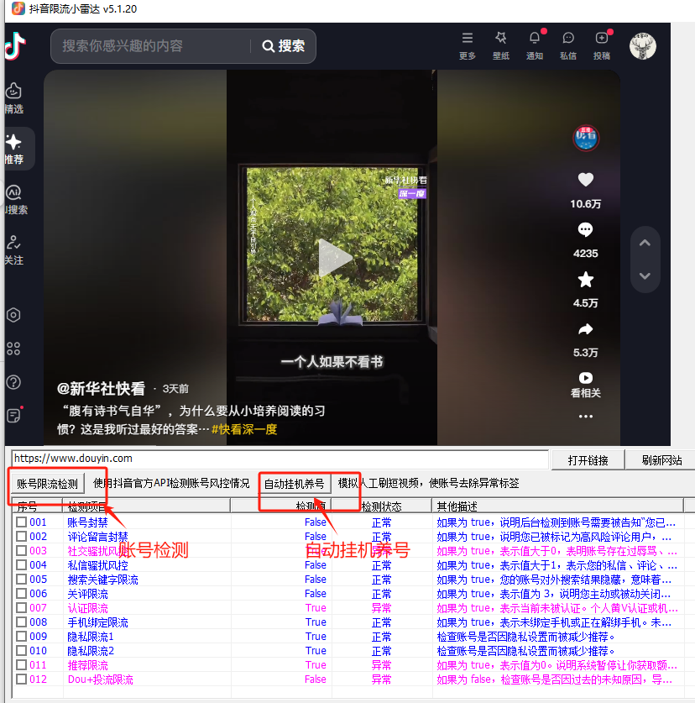Open 私信 private messages
Image resolution: width=695 pixels, height=703 pixels.
pyautogui.click(x=567, y=46)
